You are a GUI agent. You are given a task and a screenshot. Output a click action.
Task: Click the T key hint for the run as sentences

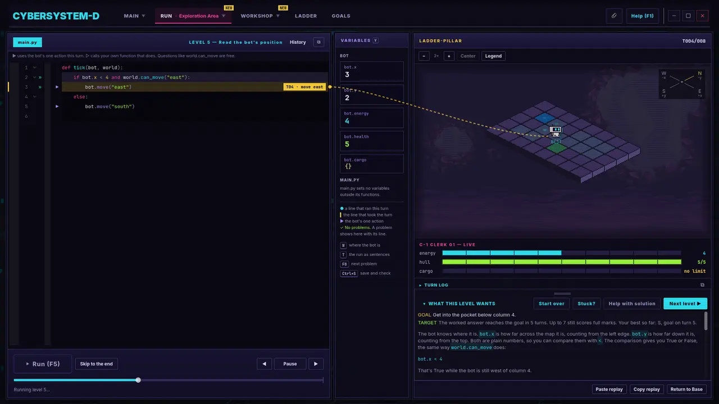344,255
